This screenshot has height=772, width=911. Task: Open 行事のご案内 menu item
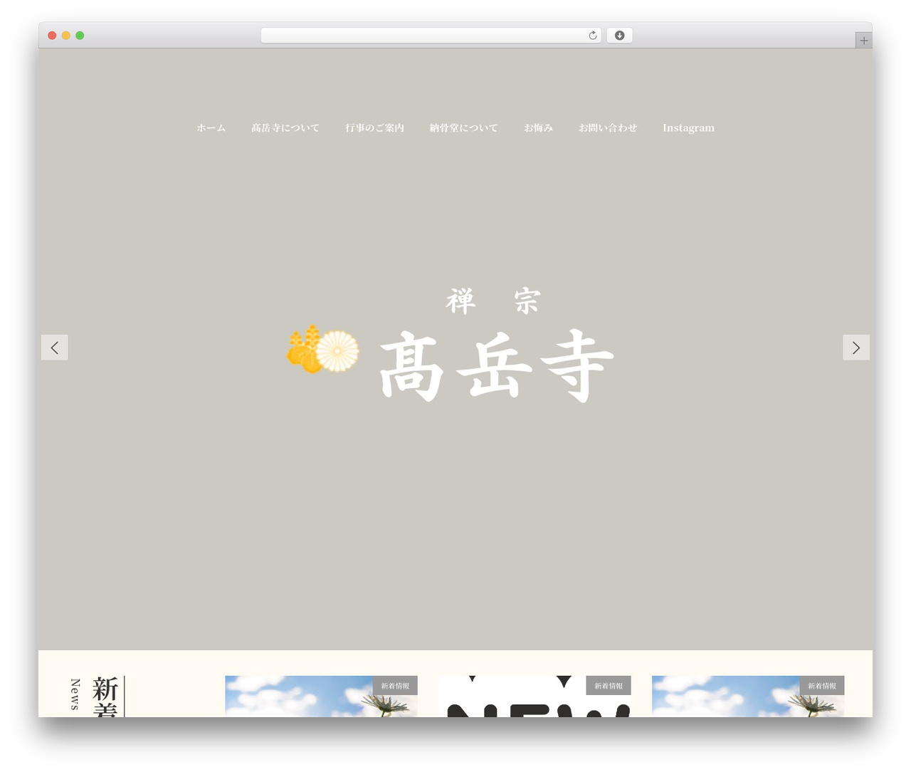[375, 128]
